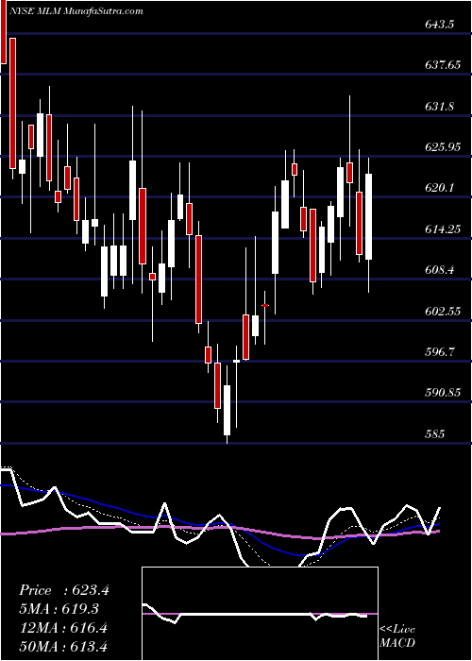Click inside the Live MACD inset chart
The image size is (472, 661).
tap(260, 614)
